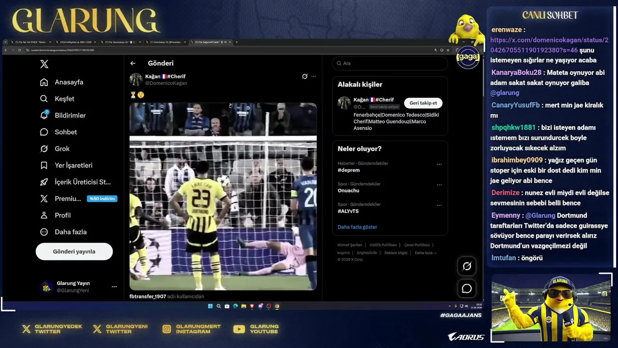Open Gizlilik Politikası footer link

(x=383, y=245)
